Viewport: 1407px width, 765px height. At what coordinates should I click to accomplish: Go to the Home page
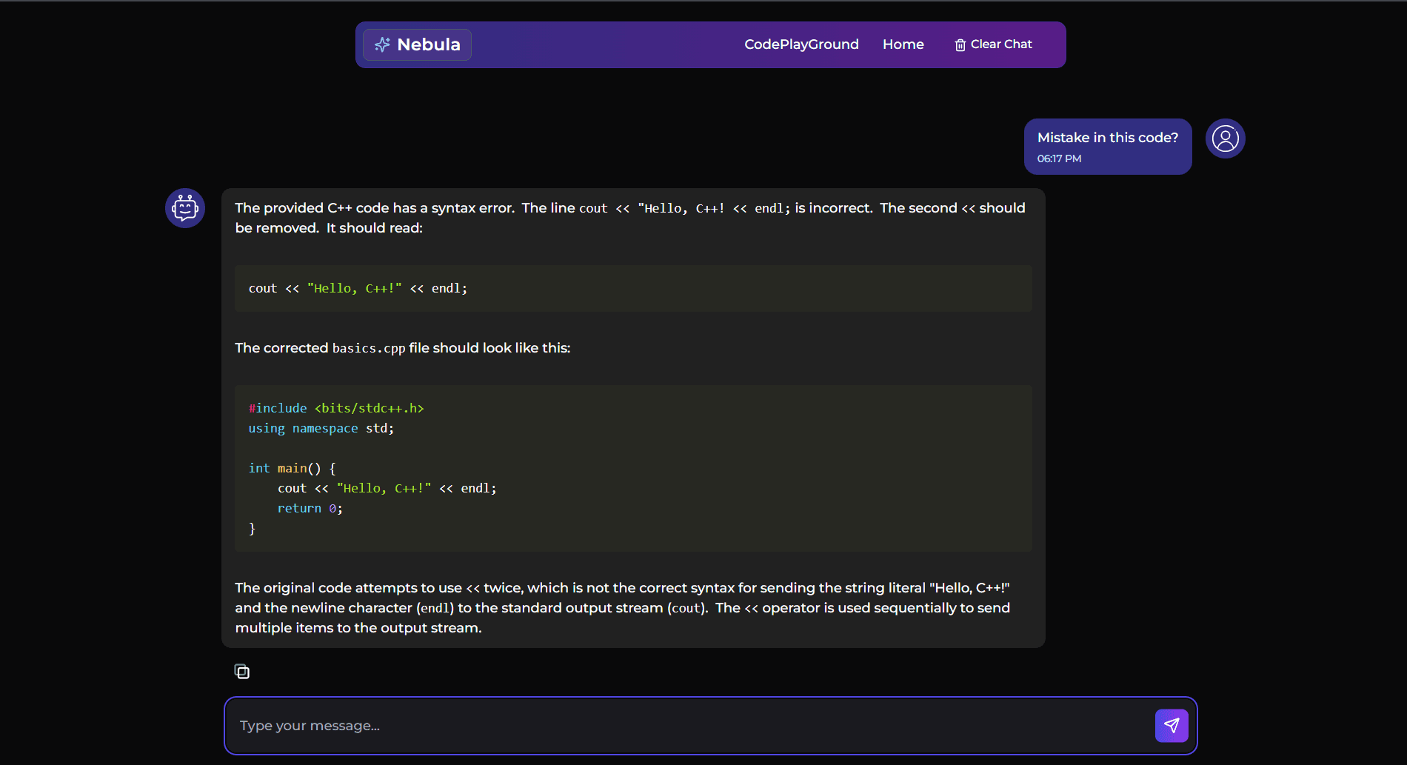pos(903,44)
